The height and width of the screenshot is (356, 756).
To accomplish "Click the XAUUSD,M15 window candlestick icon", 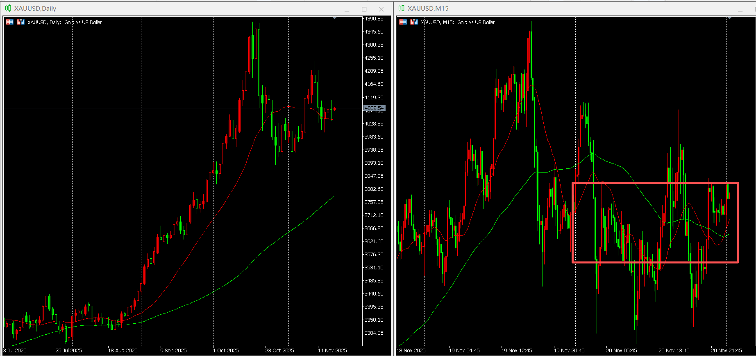I will (x=402, y=8).
